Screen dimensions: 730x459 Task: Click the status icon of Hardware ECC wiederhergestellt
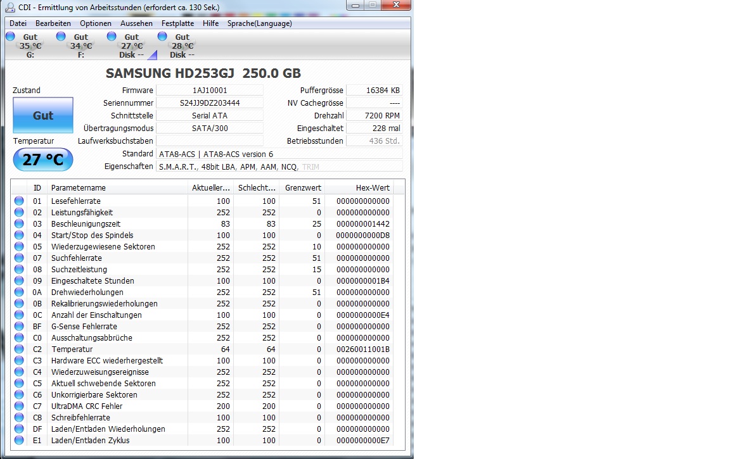[19, 360]
